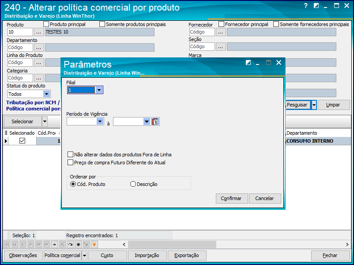Viewport: 354px width, 265px height.
Task: Go to the last record in the navigator
Action: tap(47, 245)
